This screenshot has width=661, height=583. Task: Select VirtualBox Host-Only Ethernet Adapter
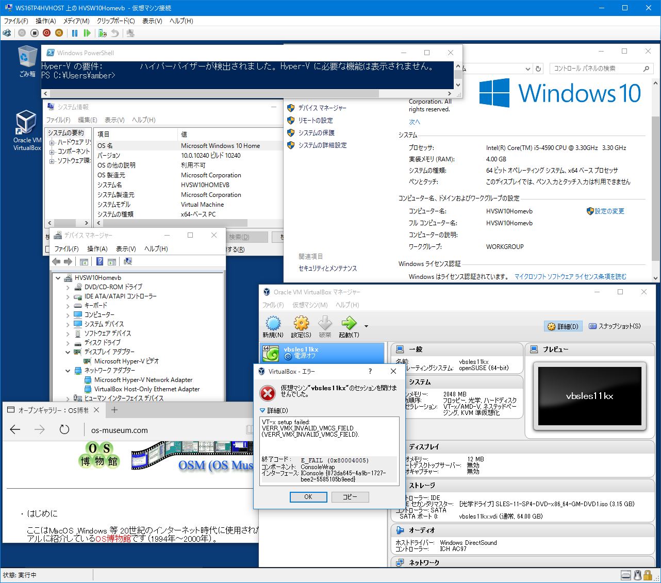click(x=147, y=389)
